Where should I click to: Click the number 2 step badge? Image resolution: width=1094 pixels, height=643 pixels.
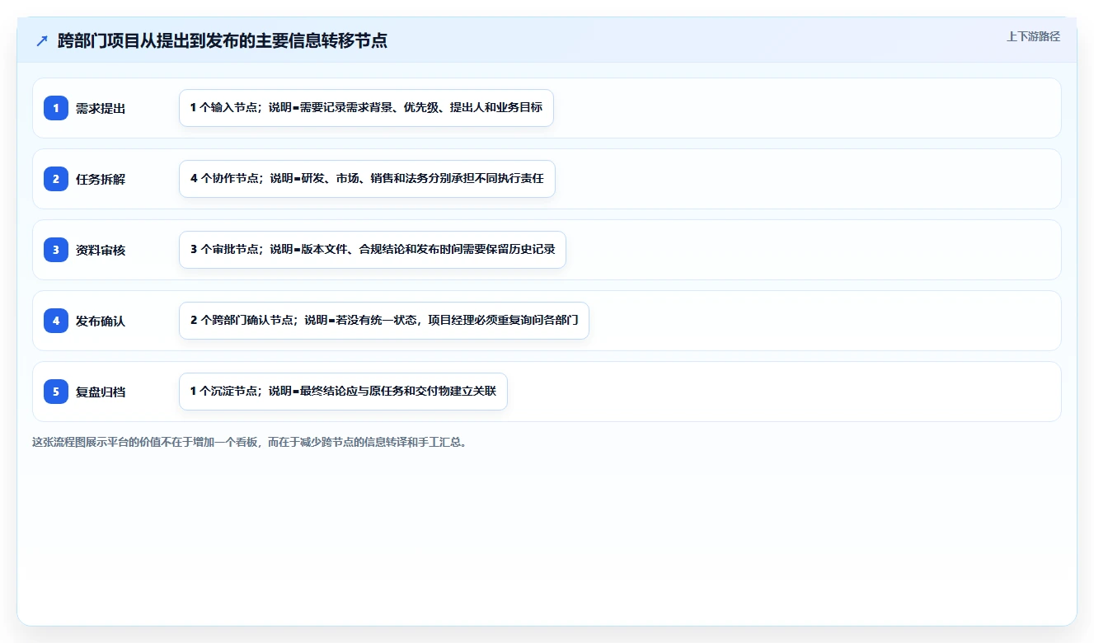[x=56, y=179]
